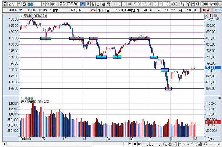Click the bottom magnifier zoom icon
222x147 pixels.
tap(206, 144)
